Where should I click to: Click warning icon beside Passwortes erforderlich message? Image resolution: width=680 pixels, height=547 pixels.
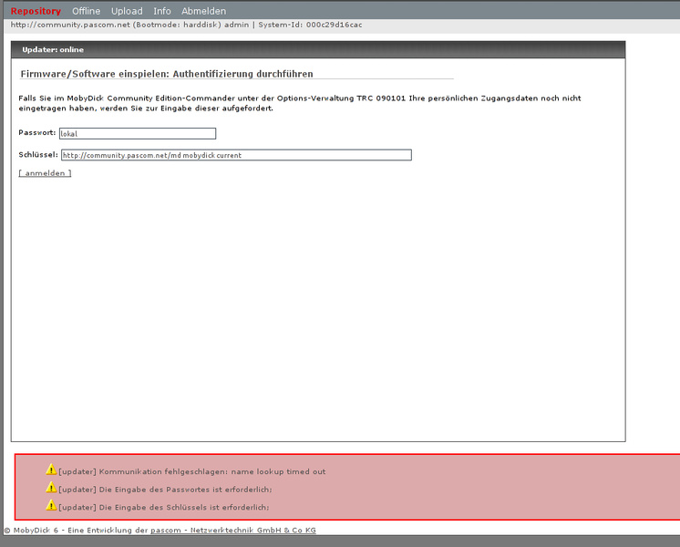(51, 487)
